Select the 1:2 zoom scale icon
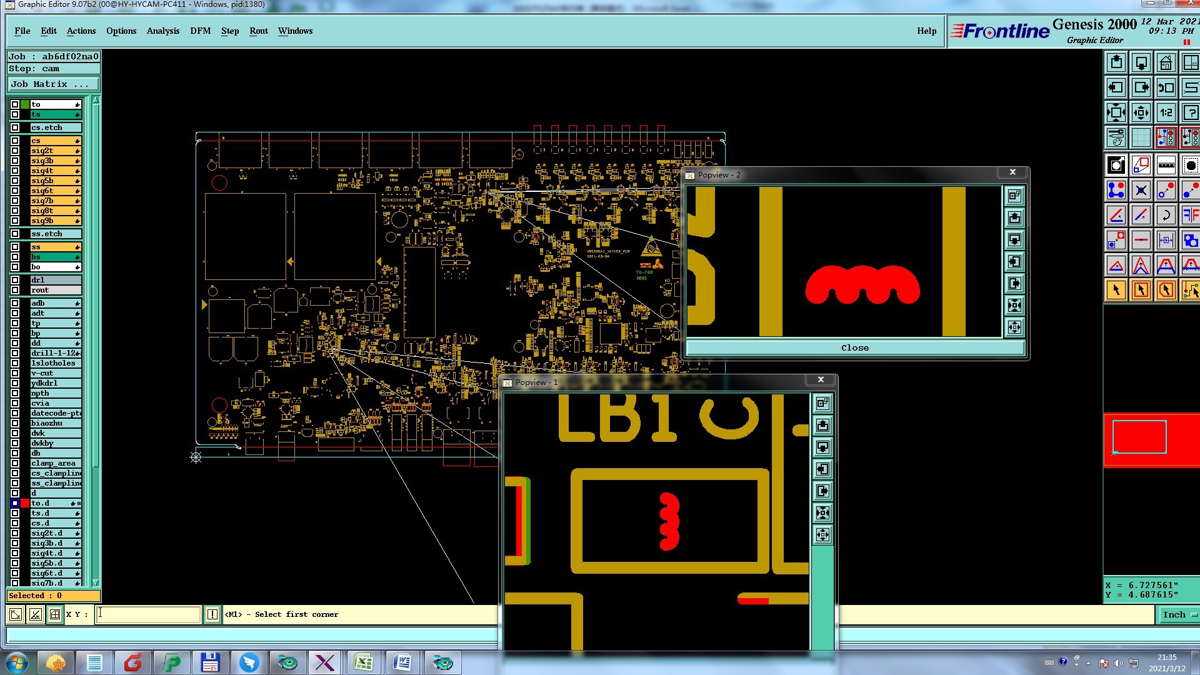 [x=1166, y=112]
